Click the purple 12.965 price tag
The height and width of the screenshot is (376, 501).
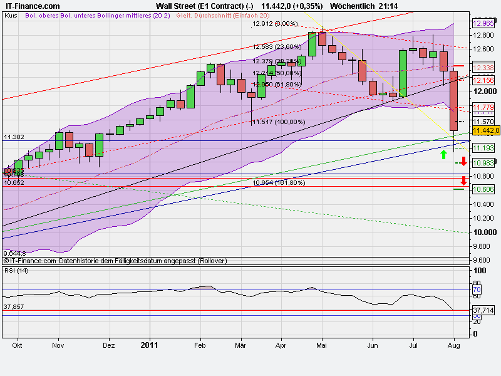coord(483,23)
